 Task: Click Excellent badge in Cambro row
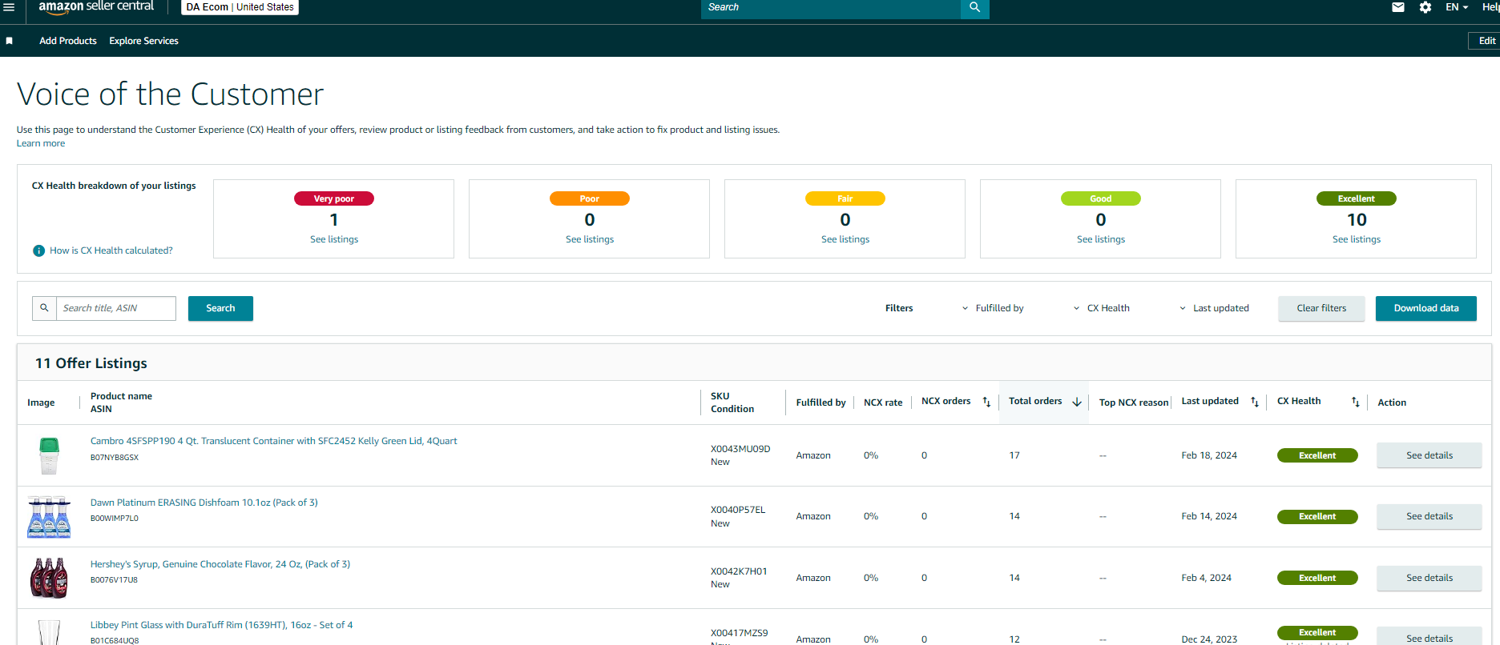1317,455
